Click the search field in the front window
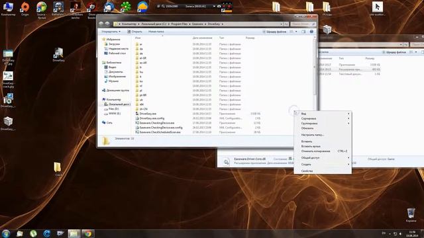Image resolution: width=424 pixels, height=238 pixels. coord(303,24)
